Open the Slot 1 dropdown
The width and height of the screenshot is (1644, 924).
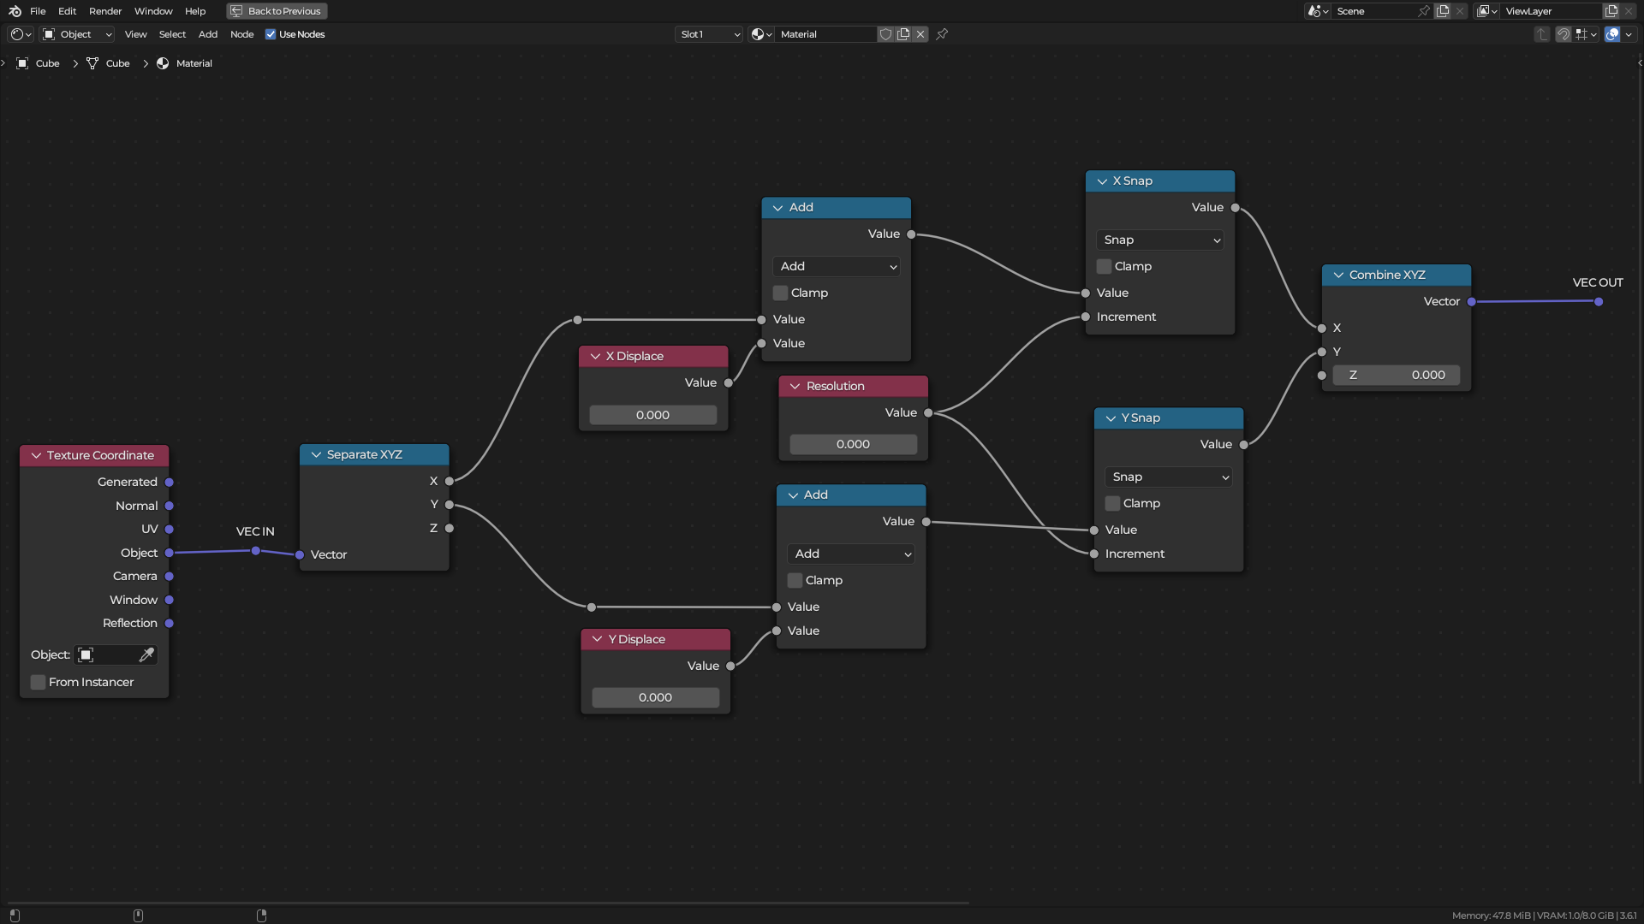pyautogui.click(x=709, y=34)
